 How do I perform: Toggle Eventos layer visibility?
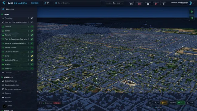32,27
